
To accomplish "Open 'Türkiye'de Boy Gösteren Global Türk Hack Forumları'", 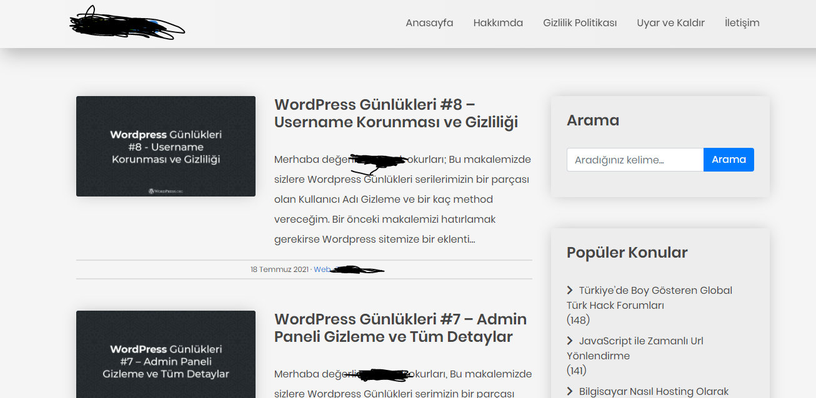I will [649, 298].
